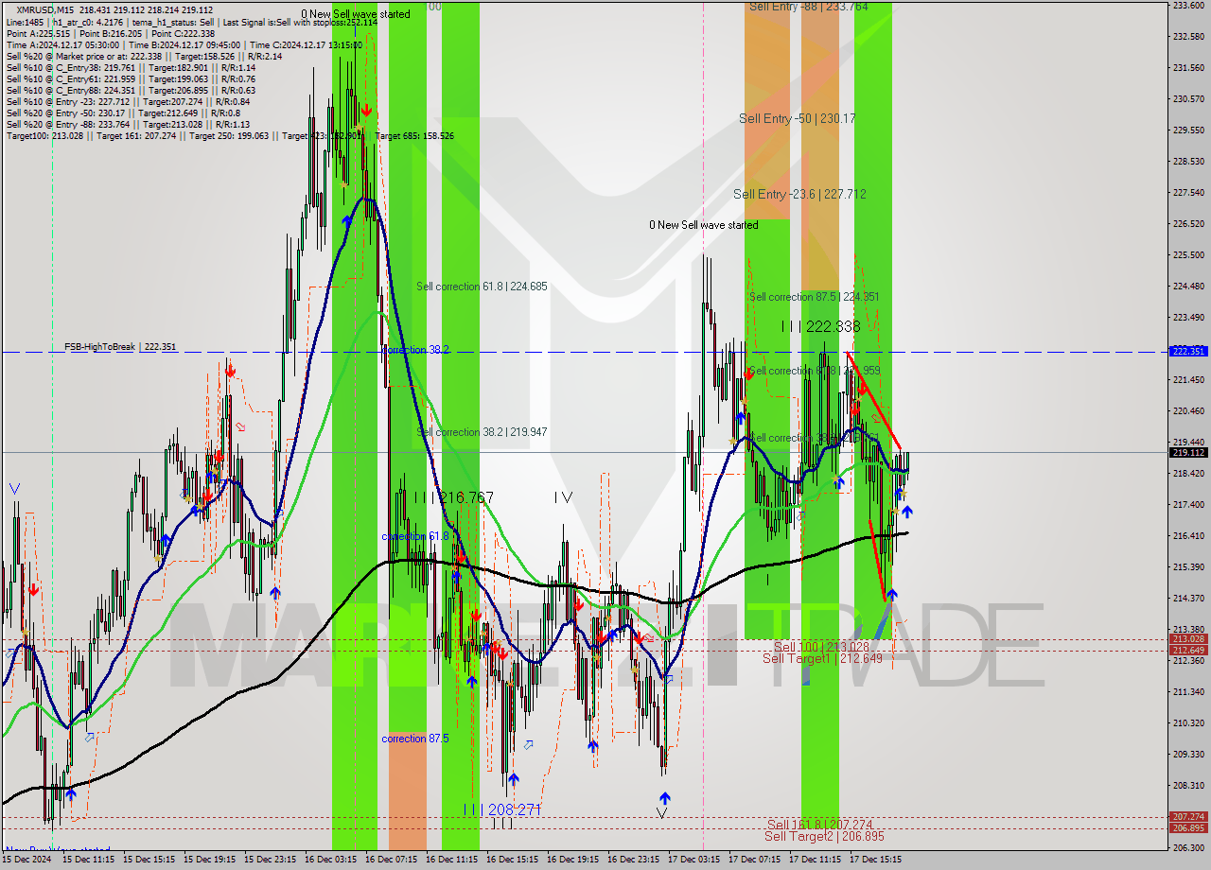This screenshot has height=870, width=1211.
Task: Click the '16 Dec 23:15' time axis label
Action: click(x=634, y=860)
